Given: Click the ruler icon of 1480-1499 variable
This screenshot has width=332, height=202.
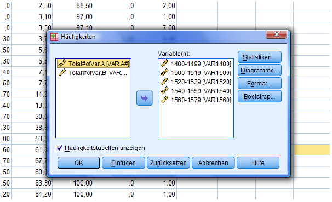Looking at the screenshot, I should [164, 64].
